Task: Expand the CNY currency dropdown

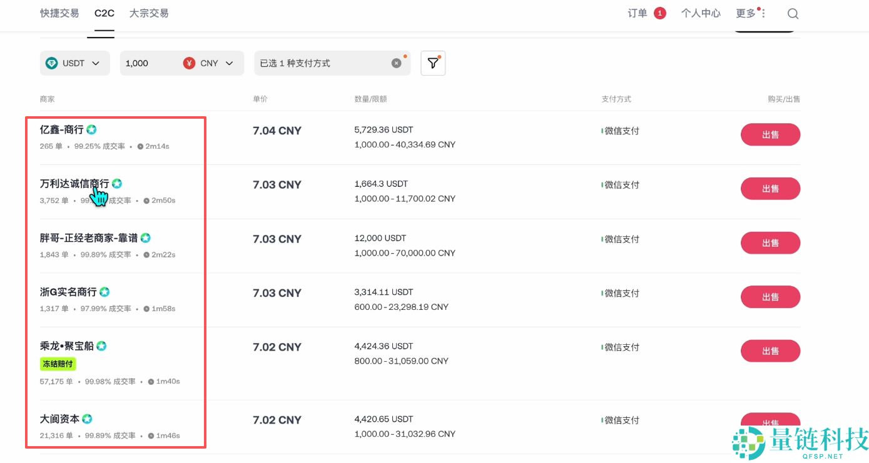Action: coord(229,63)
